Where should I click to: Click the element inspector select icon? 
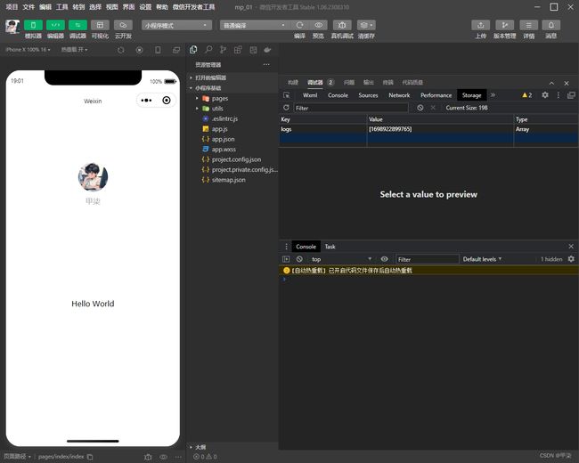pyautogui.click(x=286, y=95)
